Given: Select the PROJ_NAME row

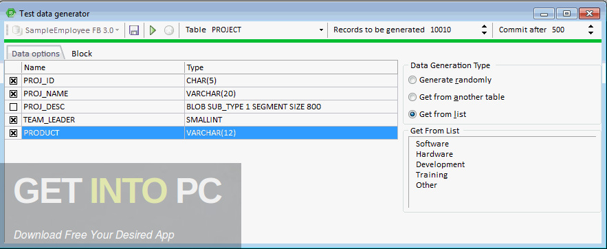Looking at the screenshot, I should click(201, 94).
